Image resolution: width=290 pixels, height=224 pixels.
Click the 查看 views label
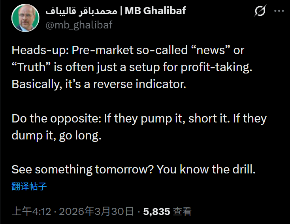coord(182,211)
